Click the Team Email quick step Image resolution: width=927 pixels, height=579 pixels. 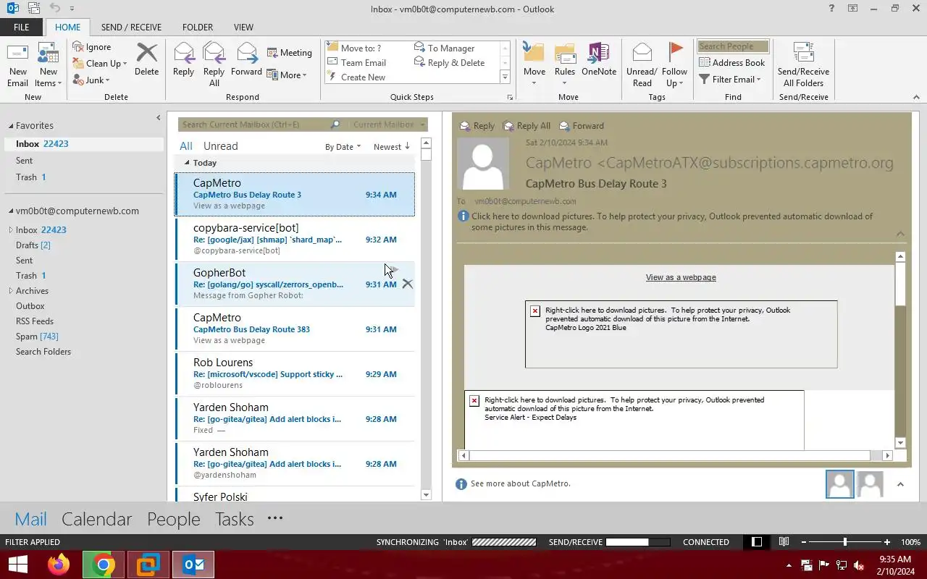coord(357,63)
